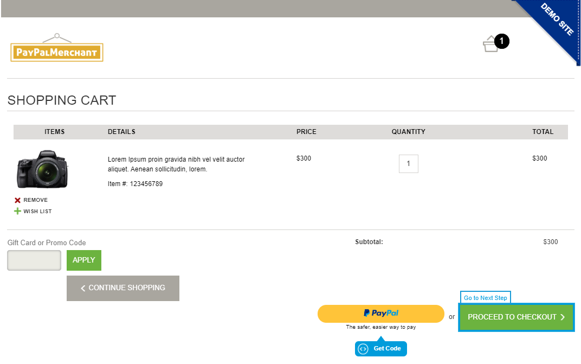Click 'The safer, easier way to pay' text
The image size is (581, 364).
381,327
